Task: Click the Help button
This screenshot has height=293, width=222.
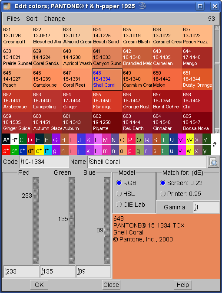Action: coord(183,285)
